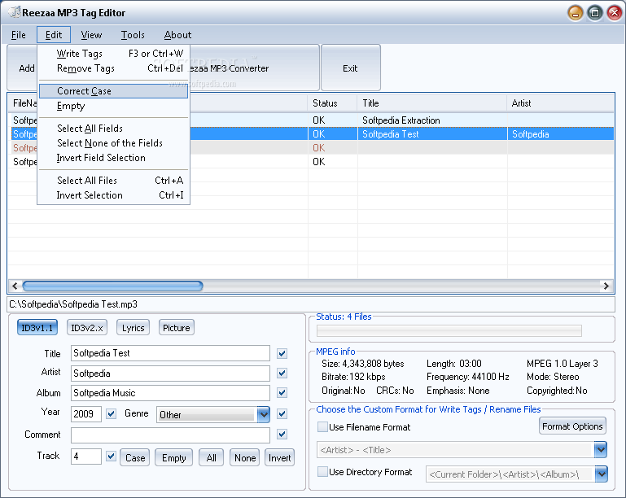Click the None button
The width and height of the screenshot is (626, 498).
245,457
